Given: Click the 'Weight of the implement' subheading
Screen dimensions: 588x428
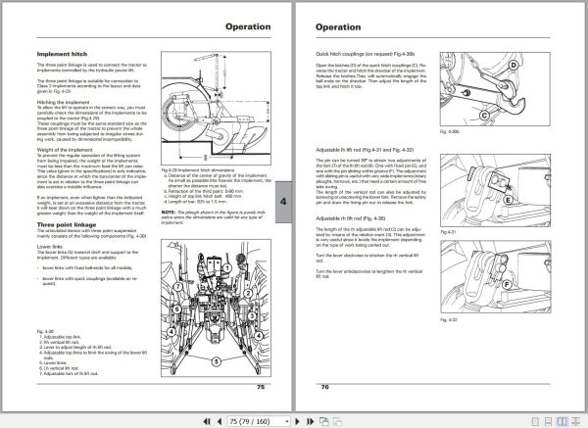Looking at the screenshot, I should [x=65, y=150].
